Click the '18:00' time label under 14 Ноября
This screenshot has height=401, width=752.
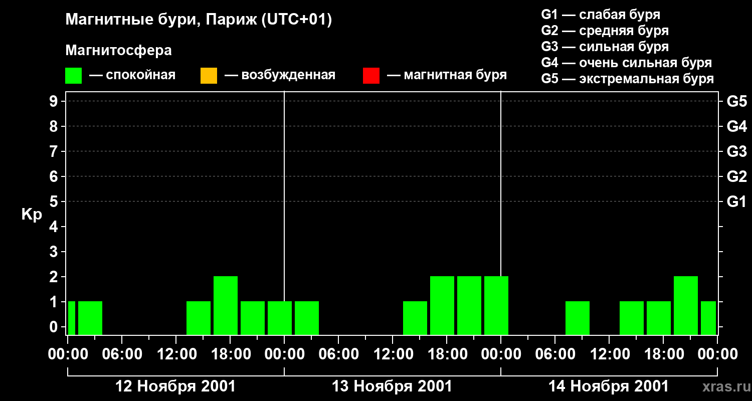[663, 354]
